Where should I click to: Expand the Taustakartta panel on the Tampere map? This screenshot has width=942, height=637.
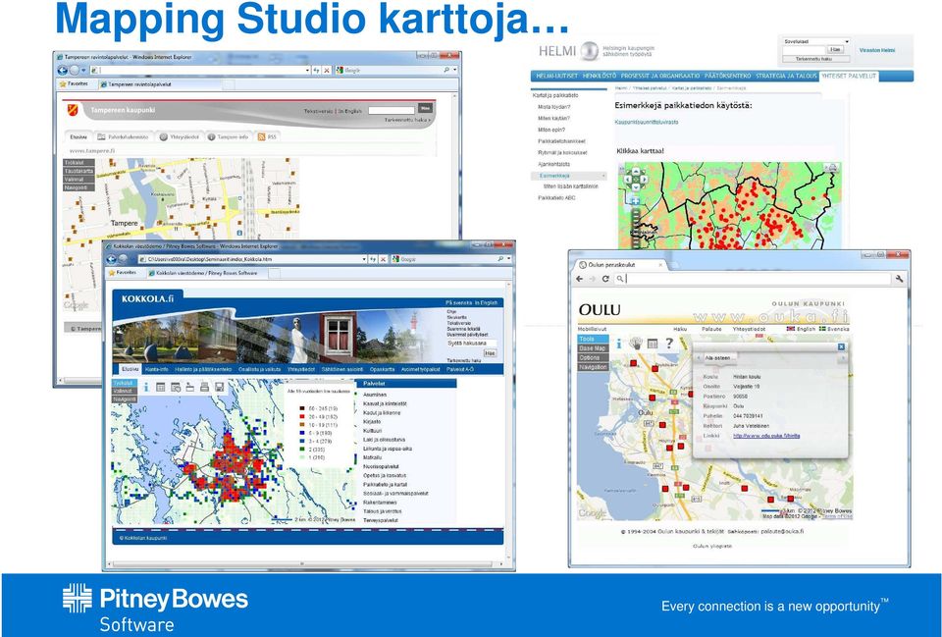(x=78, y=171)
